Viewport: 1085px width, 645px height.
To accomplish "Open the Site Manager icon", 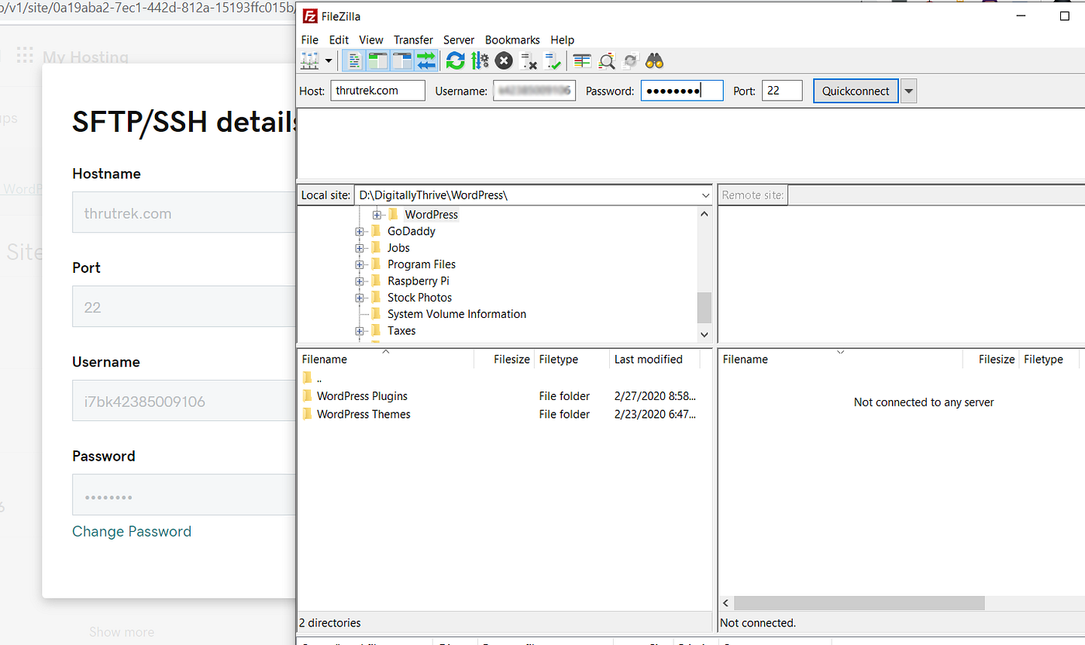I will pos(310,60).
